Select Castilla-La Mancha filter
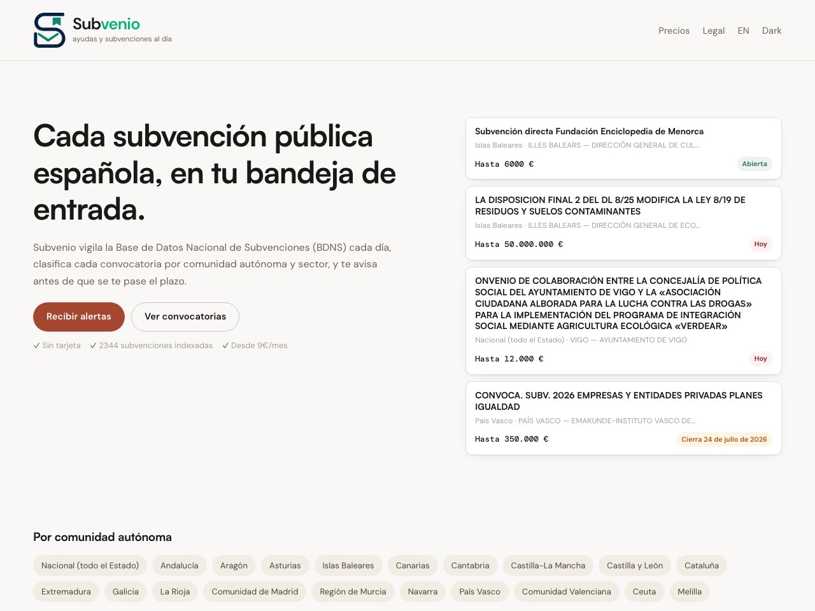This screenshot has width=815, height=611. [548, 566]
